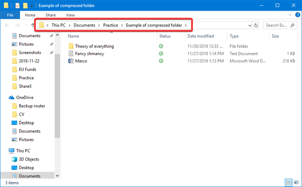Screen dimensions: 302x187
Task: Click the search magnifier icon
Action: (292, 25)
